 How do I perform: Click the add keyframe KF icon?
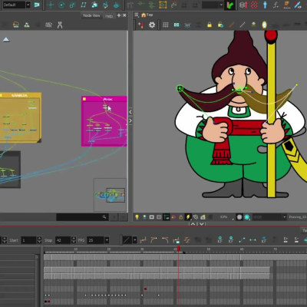(x=220, y=239)
